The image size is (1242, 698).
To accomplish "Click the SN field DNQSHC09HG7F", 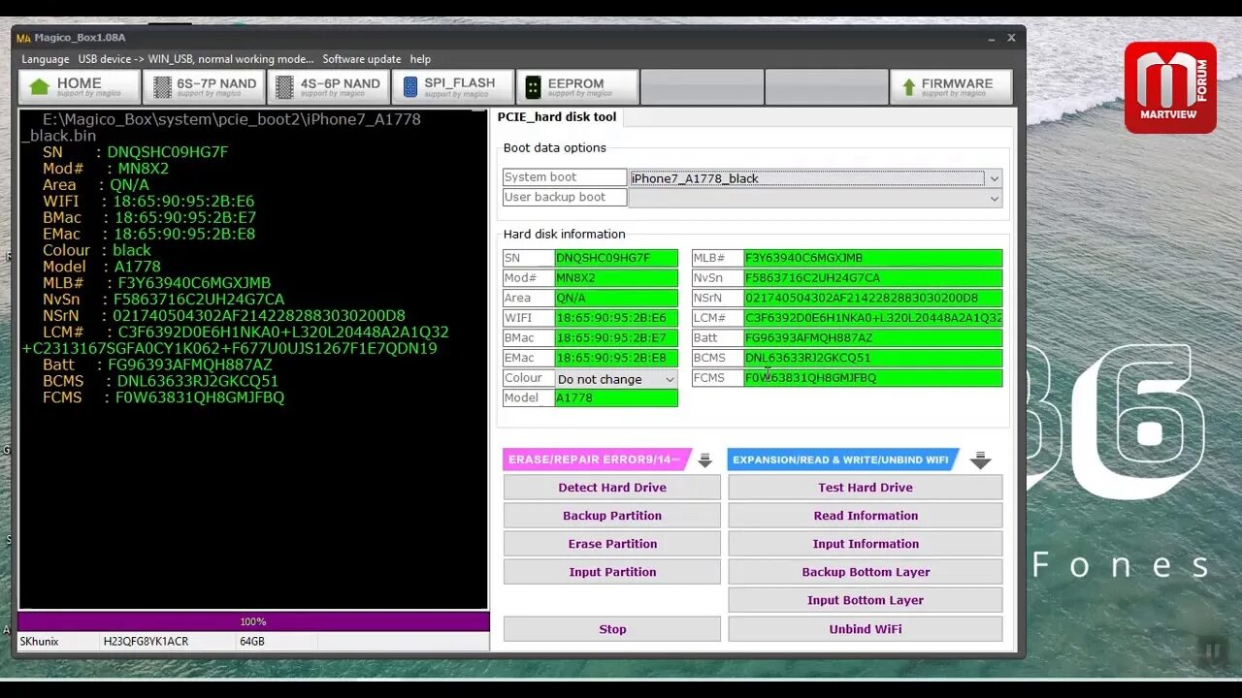I will click(616, 258).
